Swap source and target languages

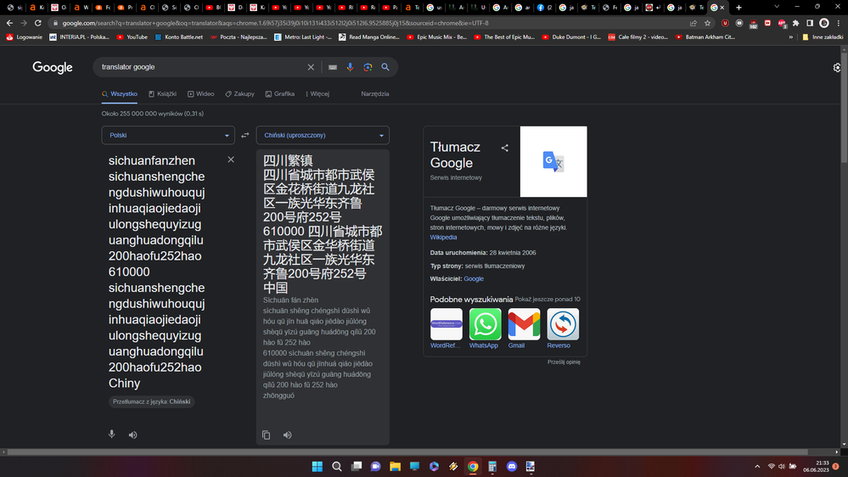pos(245,135)
